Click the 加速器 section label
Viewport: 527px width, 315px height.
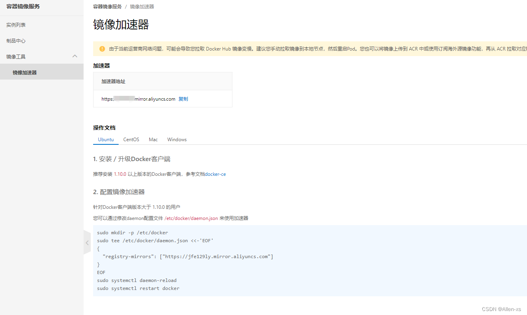tap(101, 66)
